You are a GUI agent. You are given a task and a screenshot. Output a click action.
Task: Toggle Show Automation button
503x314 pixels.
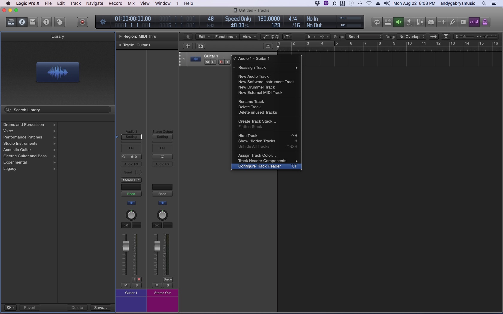tap(265, 36)
